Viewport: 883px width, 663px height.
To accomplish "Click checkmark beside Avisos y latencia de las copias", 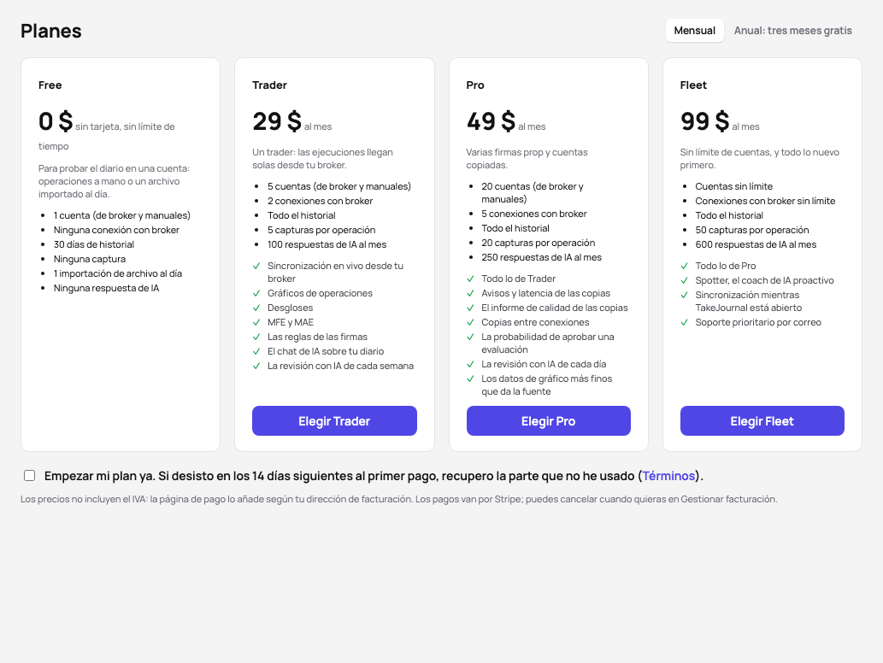I will click(470, 293).
